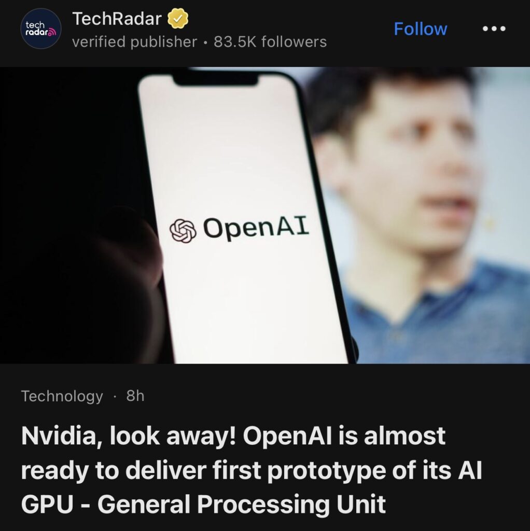Select the 'AI' word ending headline's second line
The image size is (530, 531).
pyautogui.click(x=470, y=470)
